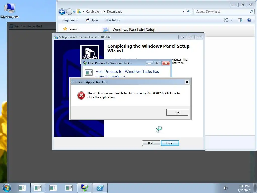Image resolution: width=257 pixels, height=193 pixels.
Task: Click the Setup window title bar icon
Action: tap(56, 37)
